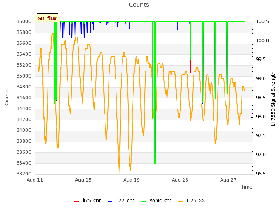Toggle the sonic_cnt legend entry

click(x=156, y=200)
